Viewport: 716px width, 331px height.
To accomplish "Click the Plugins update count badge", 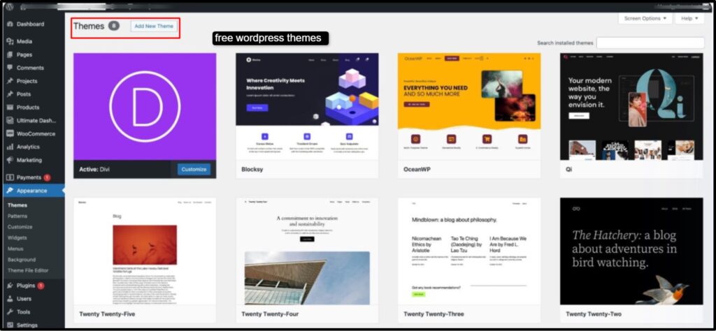I will (41, 286).
